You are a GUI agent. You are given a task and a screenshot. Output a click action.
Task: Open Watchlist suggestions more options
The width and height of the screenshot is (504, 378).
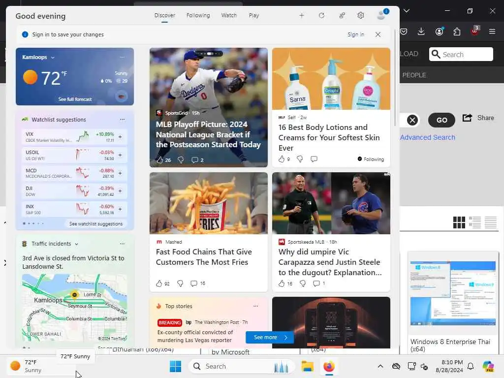click(122, 120)
